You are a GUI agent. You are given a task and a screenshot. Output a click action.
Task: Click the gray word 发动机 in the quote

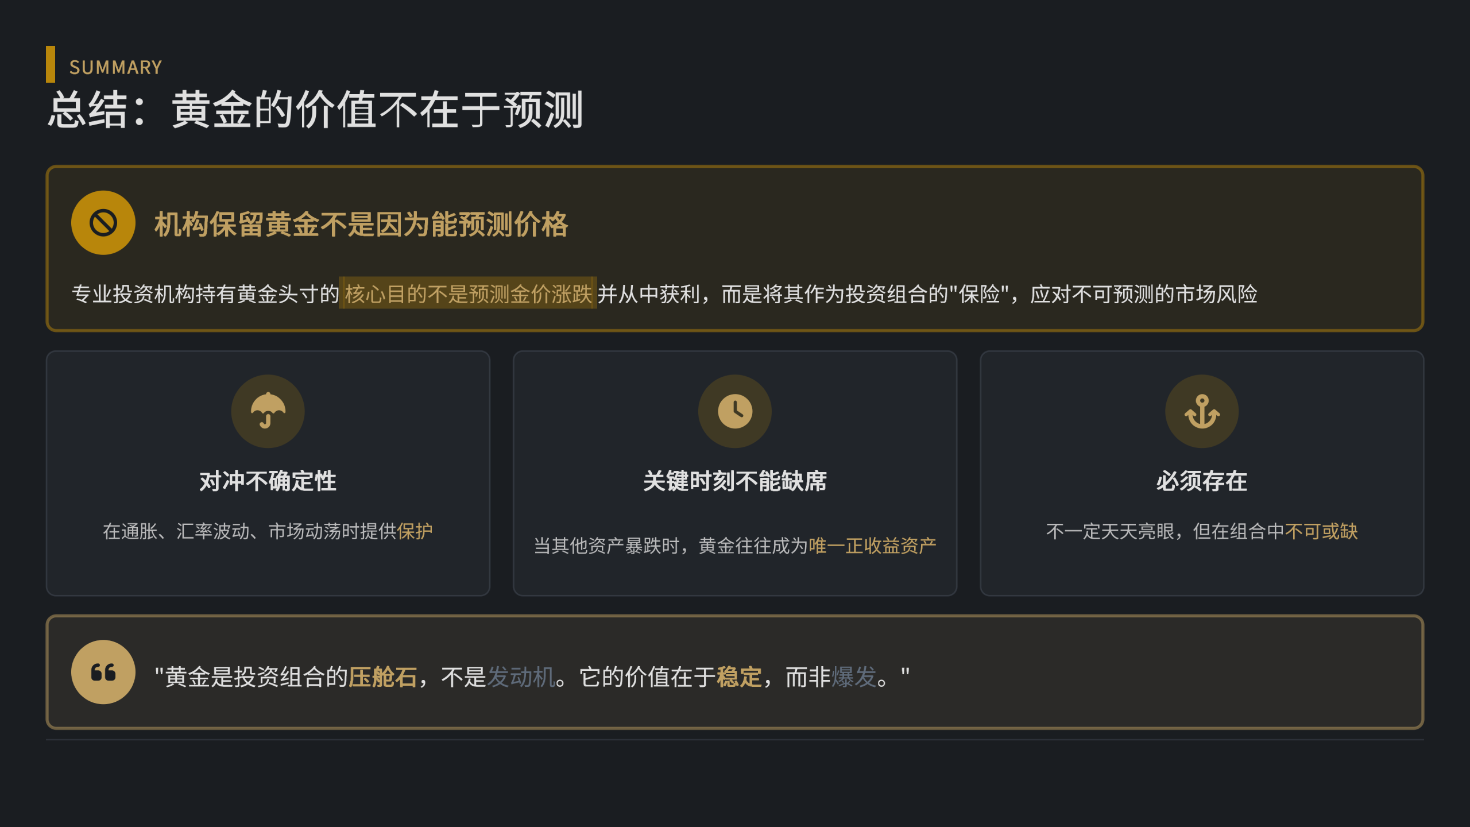point(521,677)
